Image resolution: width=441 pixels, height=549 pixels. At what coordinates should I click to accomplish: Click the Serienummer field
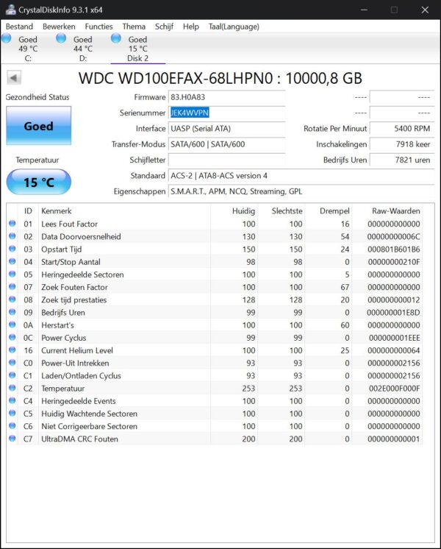coord(226,113)
